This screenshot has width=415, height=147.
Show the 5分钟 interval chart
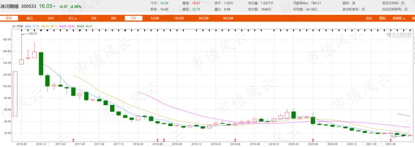(x=155, y=18)
